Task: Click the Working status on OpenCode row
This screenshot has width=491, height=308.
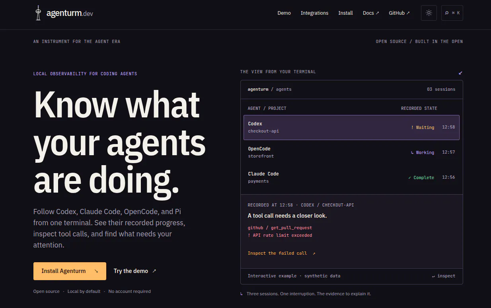Action: pyautogui.click(x=423, y=152)
